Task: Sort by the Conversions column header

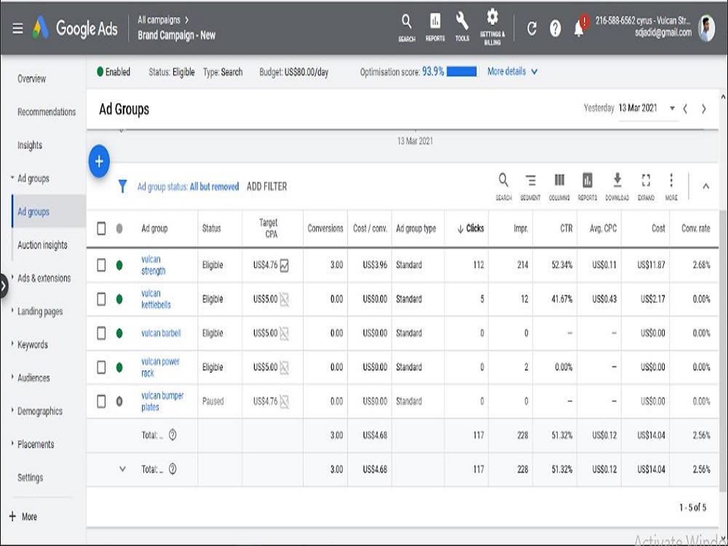Action: pyautogui.click(x=325, y=228)
